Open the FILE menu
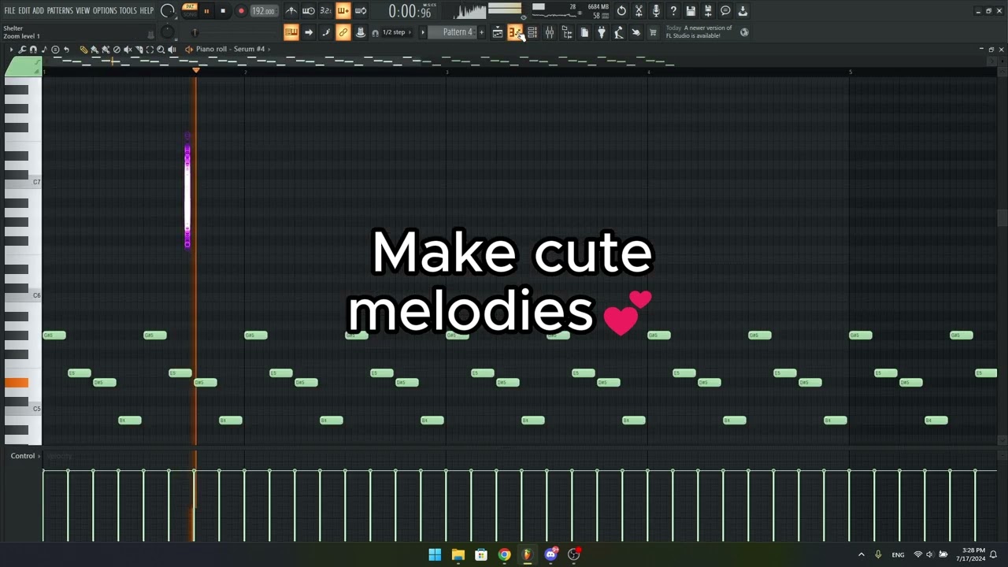Viewport: 1008px width, 567px height. click(9, 11)
